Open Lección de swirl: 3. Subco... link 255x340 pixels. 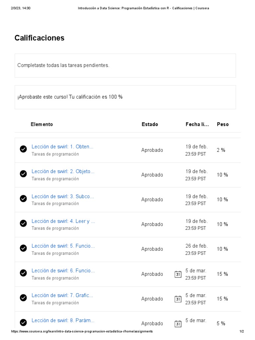click(62, 196)
